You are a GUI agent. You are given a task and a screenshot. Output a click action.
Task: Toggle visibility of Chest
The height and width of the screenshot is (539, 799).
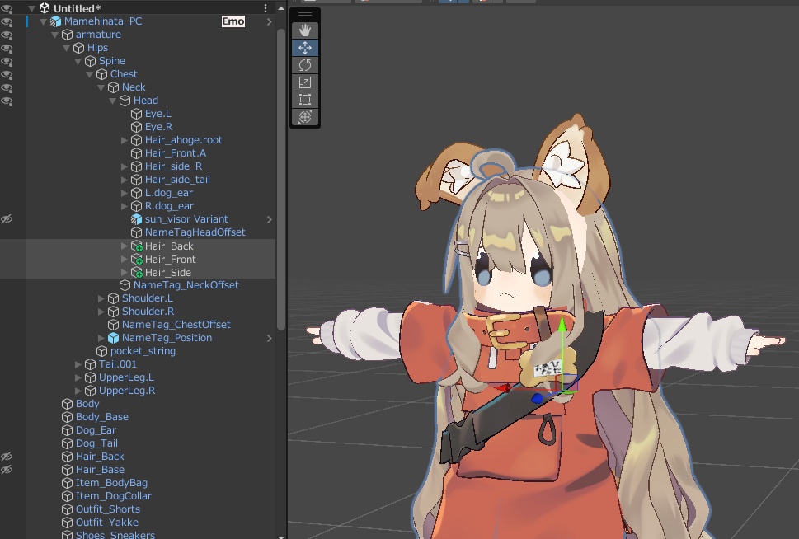click(7, 74)
